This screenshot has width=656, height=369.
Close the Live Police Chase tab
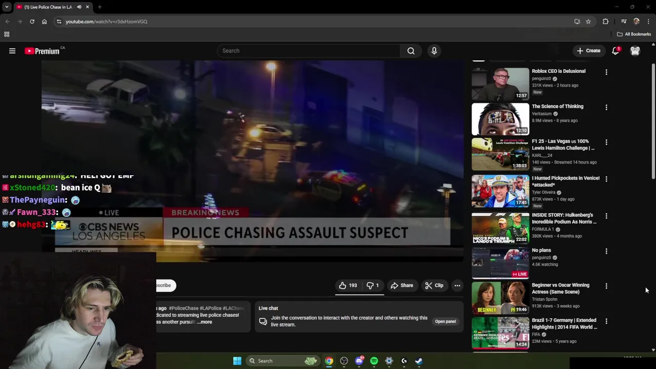coord(87,7)
